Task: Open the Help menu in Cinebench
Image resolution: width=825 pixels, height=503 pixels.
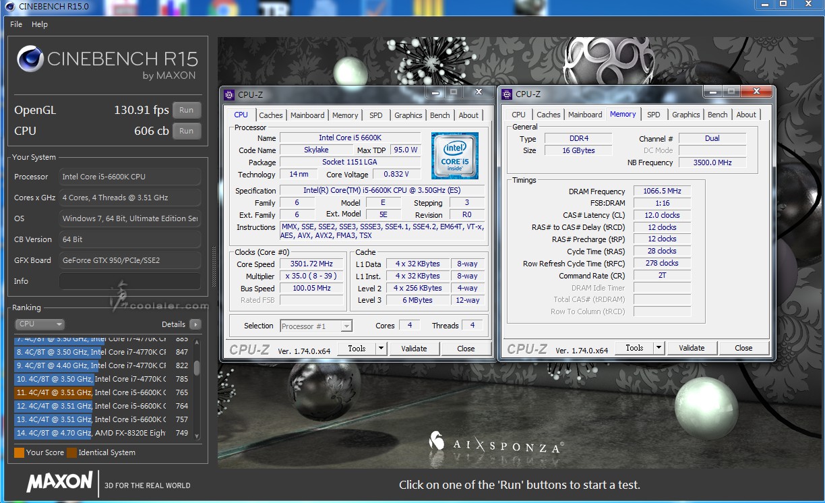Action: pos(40,24)
